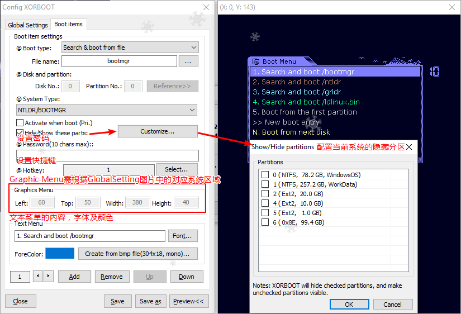The image size is (461, 314).
Task: Edit the Text Menu entry field
Action: click(89, 236)
